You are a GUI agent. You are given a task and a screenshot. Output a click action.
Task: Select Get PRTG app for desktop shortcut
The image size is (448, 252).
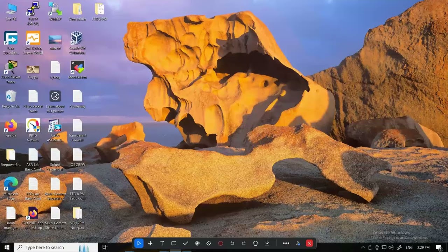tap(33, 218)
